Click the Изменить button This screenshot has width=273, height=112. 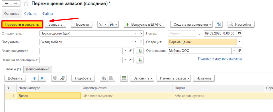(x=204, y=78)
